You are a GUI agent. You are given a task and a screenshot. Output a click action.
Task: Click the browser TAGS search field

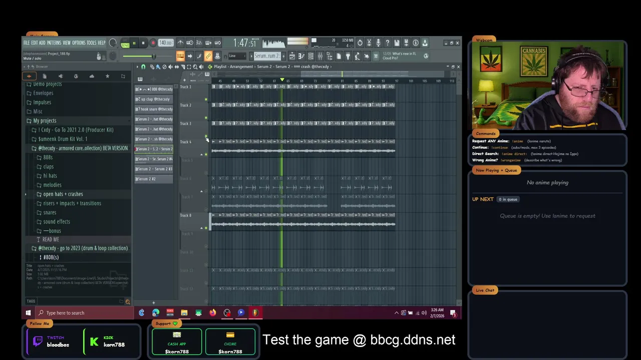[78, 301]
